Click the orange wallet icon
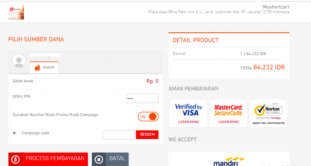Image resolution: width=311 pixels, height=166 pixels. point(38,67)
